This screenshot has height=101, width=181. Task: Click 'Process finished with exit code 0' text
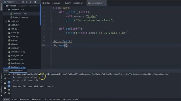(33, 86)
